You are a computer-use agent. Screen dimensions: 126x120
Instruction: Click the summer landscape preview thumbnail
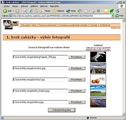[x=98, y=91]
